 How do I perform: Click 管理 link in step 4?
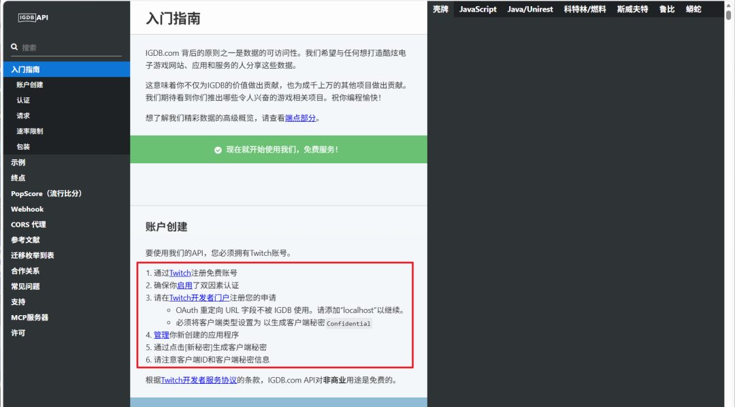(x=161, y=335)
